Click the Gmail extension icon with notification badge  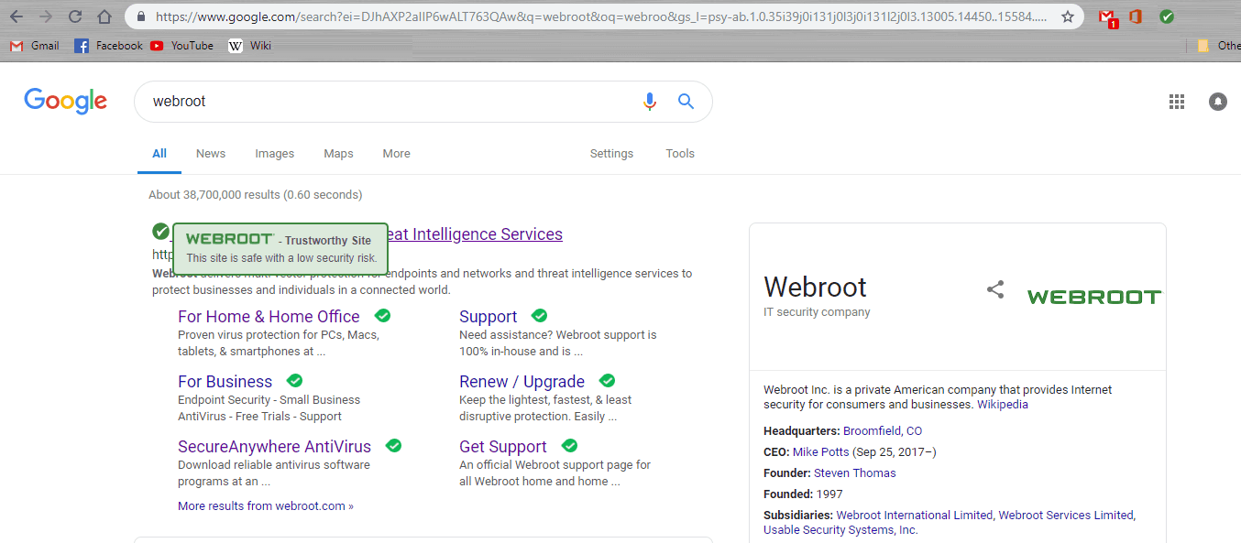click(x=1106, y=16)
